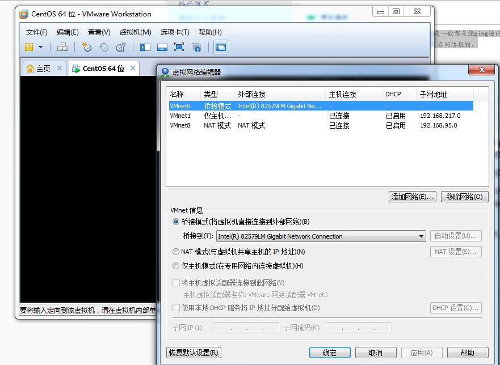Open the 帮助(H) menu
Image resolution: width=500 pixels, height=365 pixels.
tap(210, 32)
